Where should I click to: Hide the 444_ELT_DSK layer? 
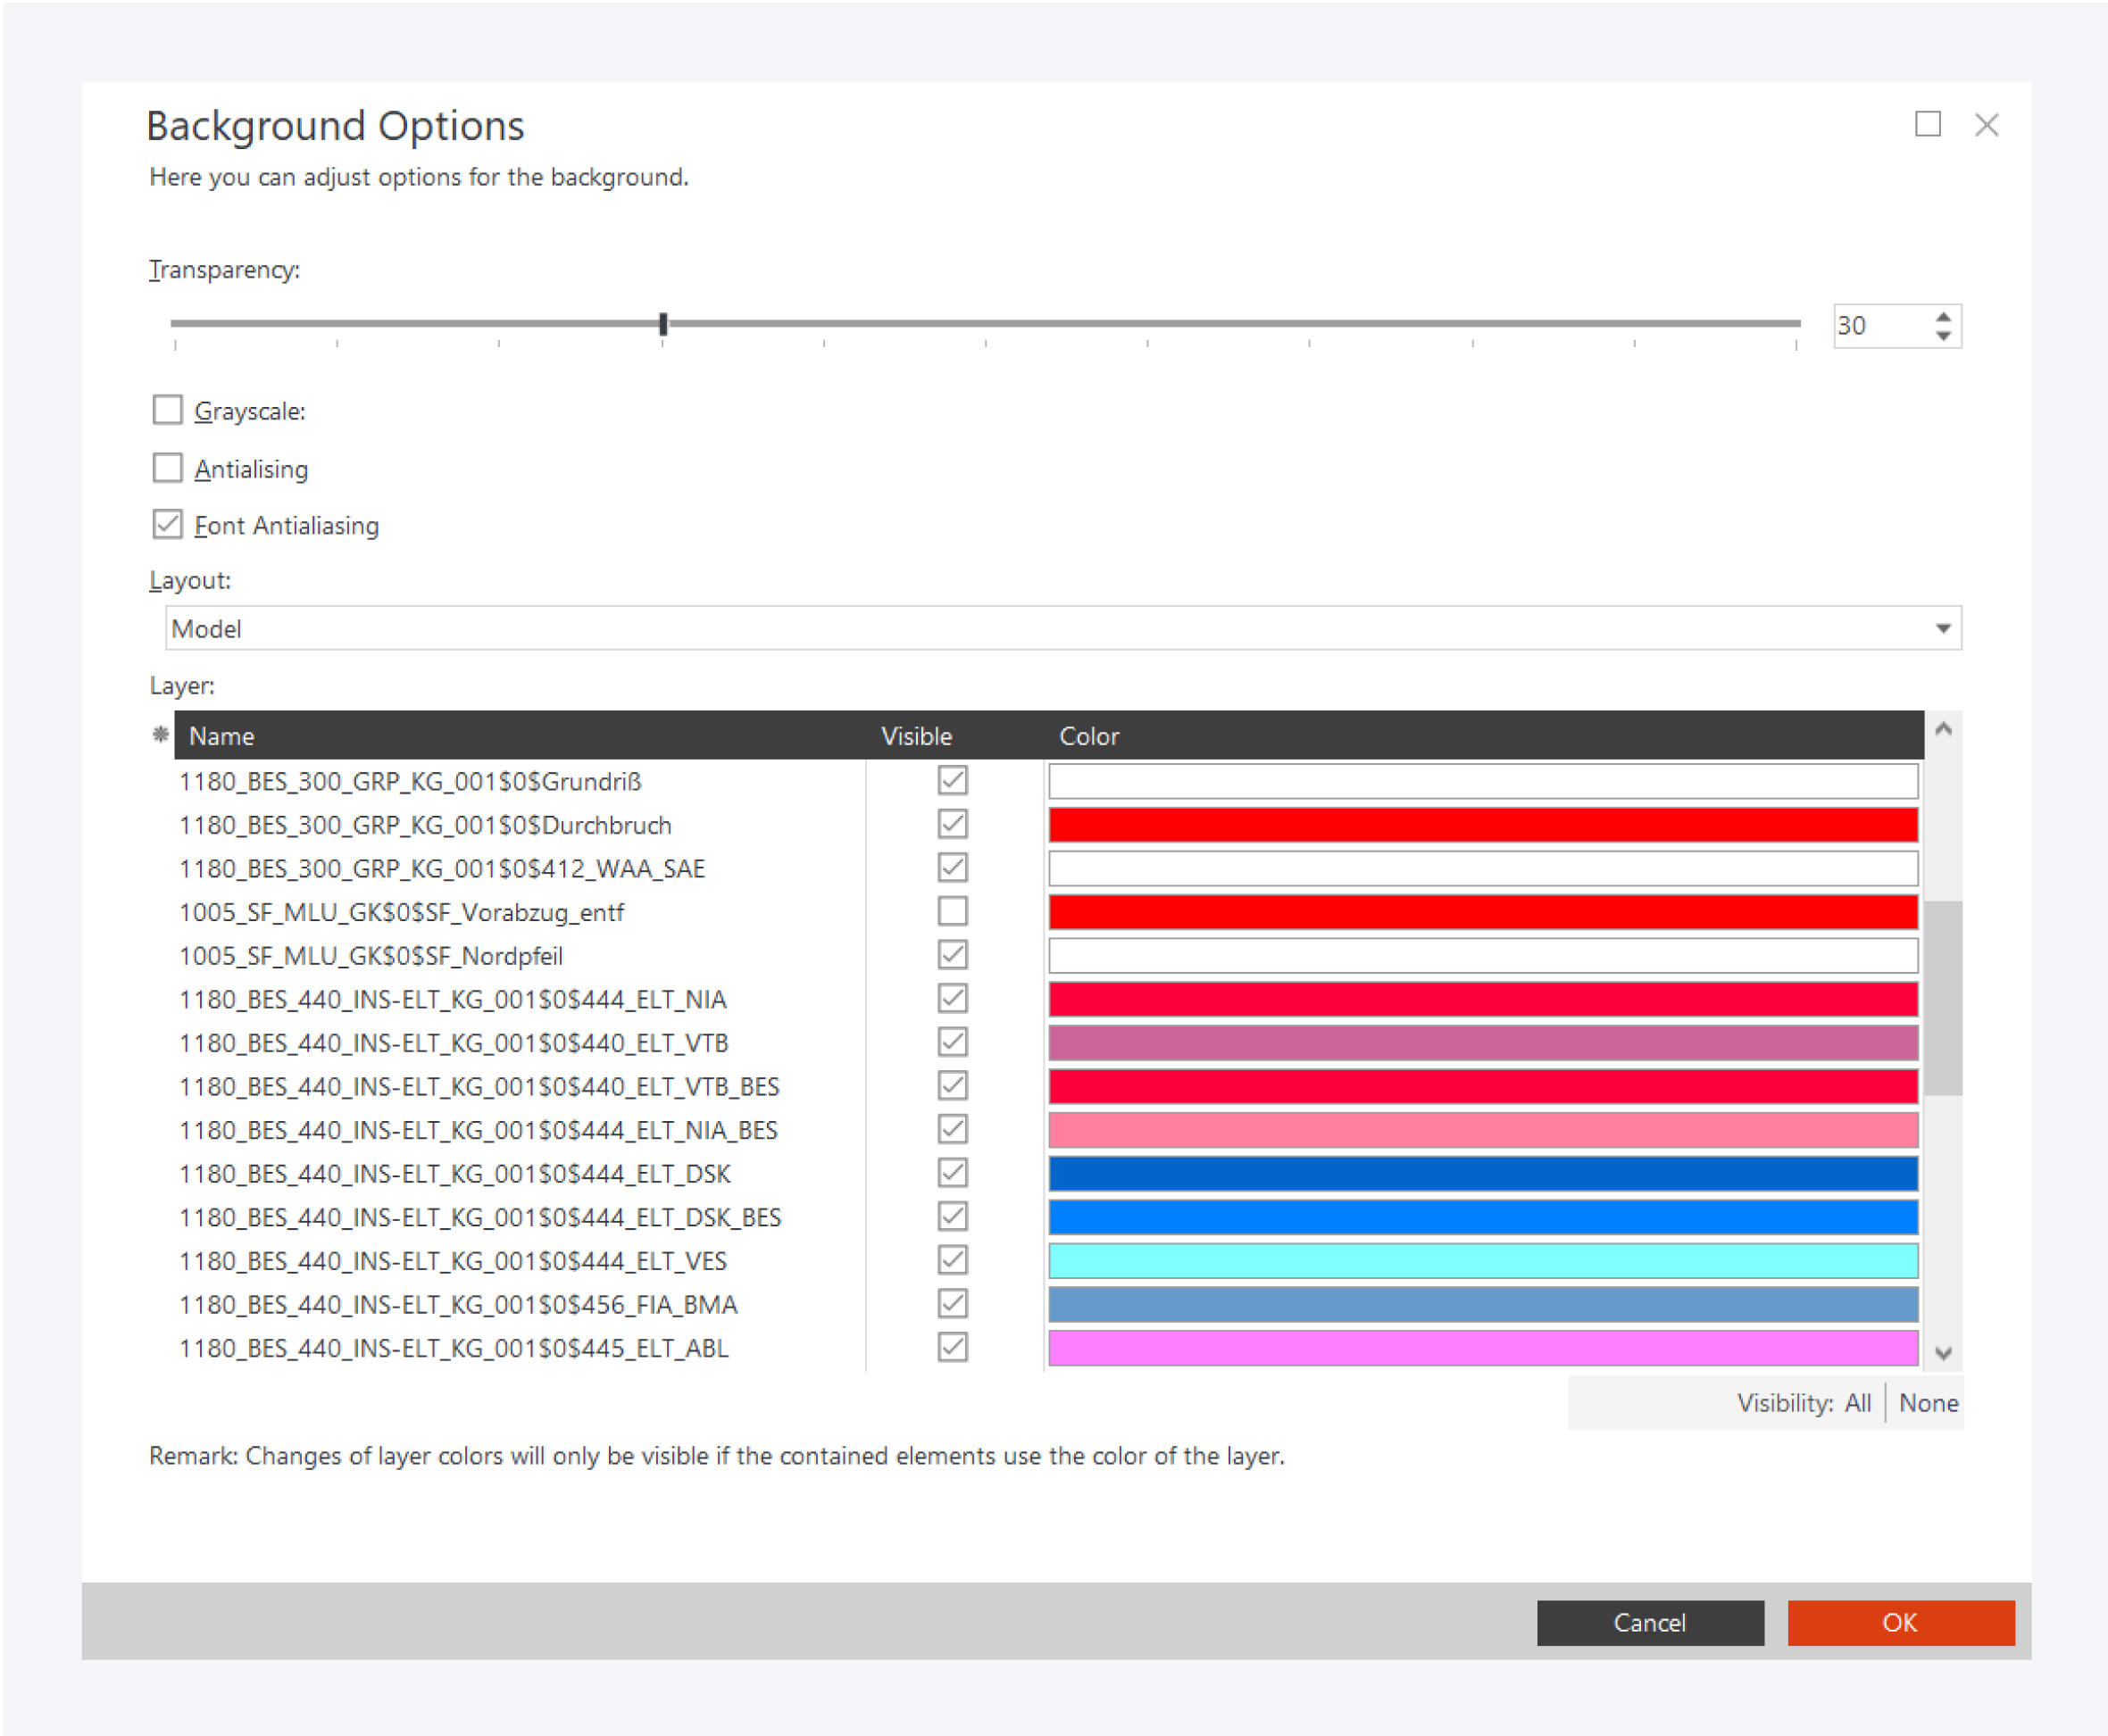click(952, 1173)
